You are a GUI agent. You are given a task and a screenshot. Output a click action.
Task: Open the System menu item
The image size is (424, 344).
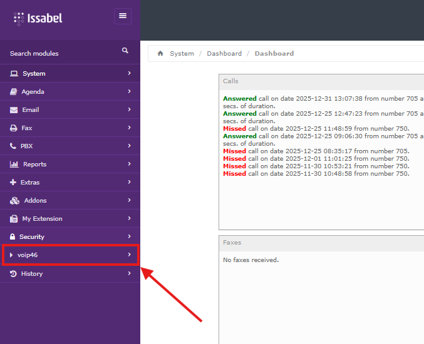(70, 73)
